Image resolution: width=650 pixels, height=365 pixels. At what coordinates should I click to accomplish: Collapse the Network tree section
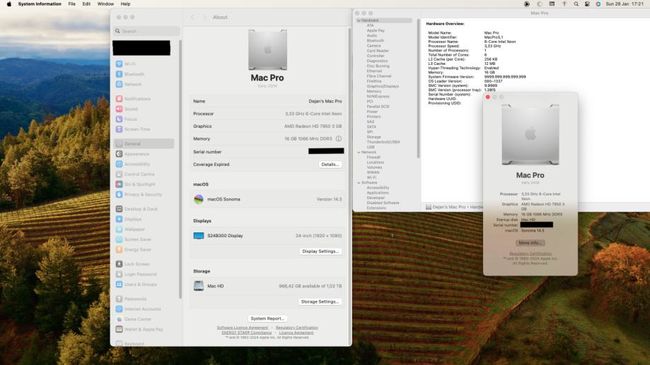[359, 152]
